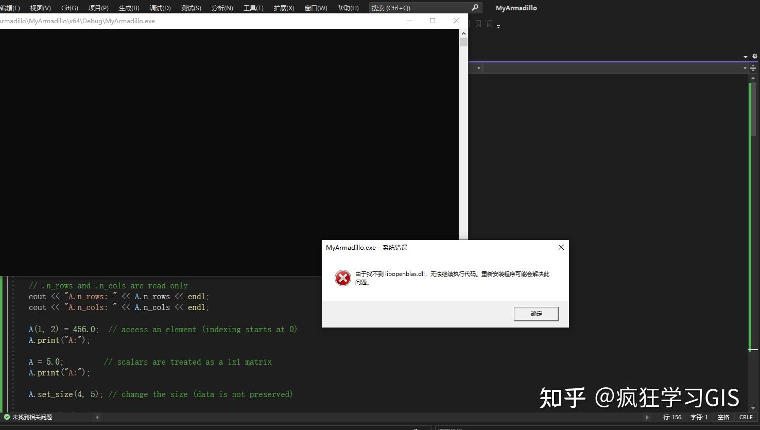This screenshot has height=430, width=760.
Task: Expand the document outline dropdown arrow
Action: tap(478, 67)
